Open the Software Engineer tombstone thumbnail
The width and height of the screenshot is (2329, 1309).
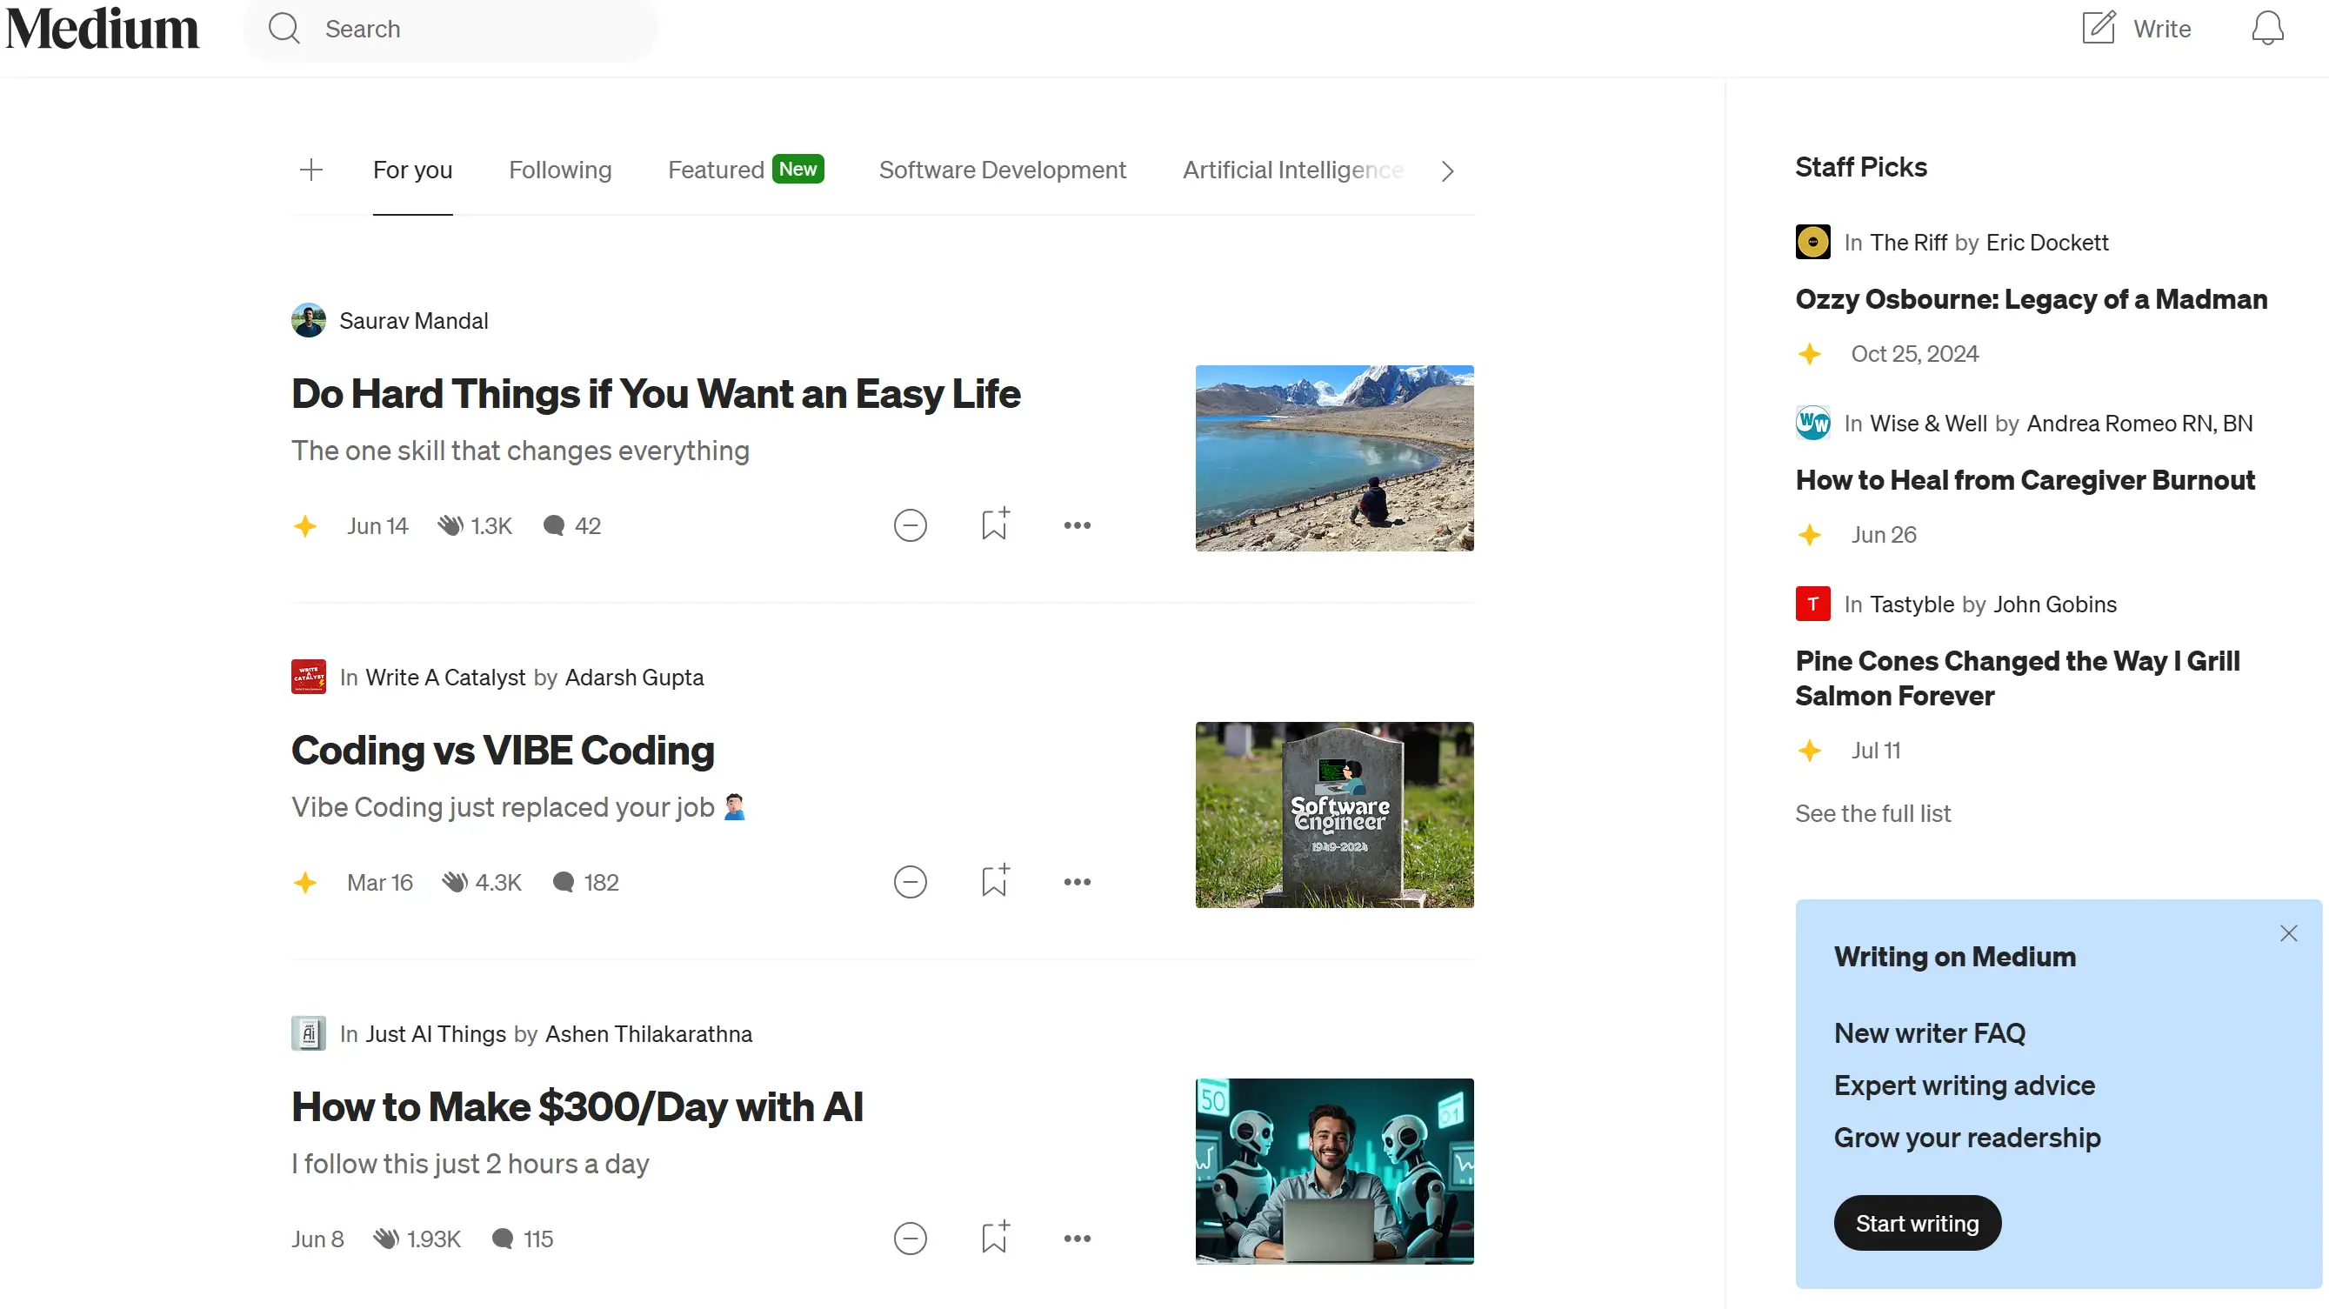[1333, 814]
